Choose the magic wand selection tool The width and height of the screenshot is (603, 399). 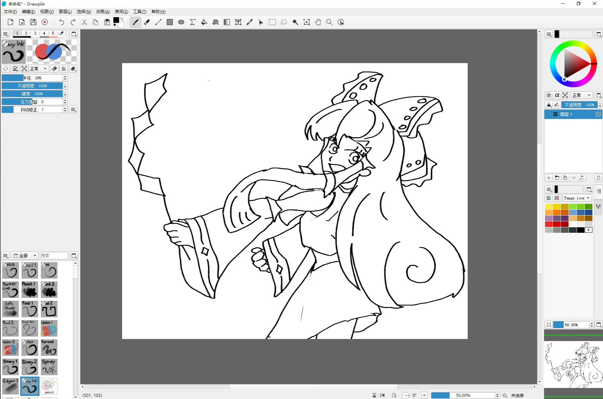tap(295, 22)
